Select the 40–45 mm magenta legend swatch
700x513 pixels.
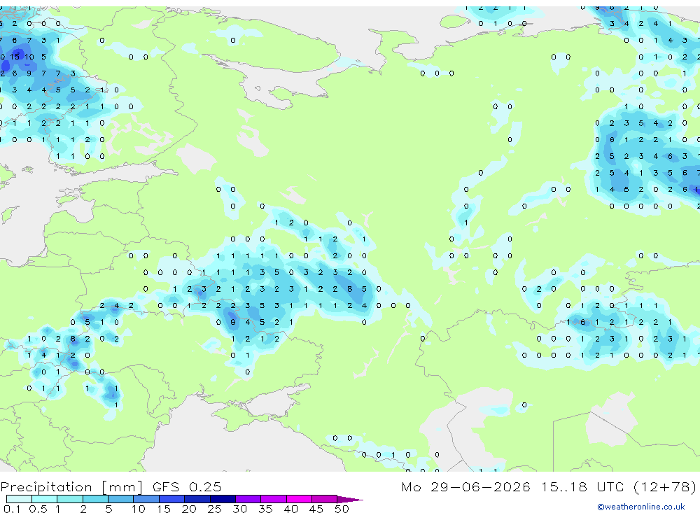point(299,499)
